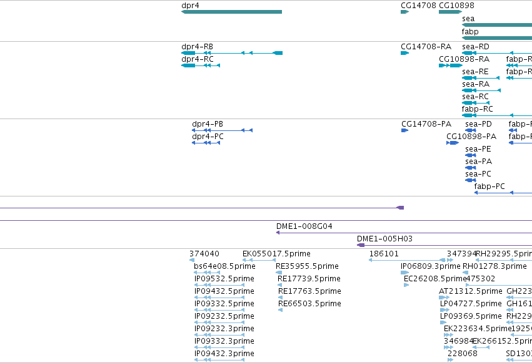Click the fabp-PC protein feature
This screenshot has height=363, width=532.
(x=503, y=193)
